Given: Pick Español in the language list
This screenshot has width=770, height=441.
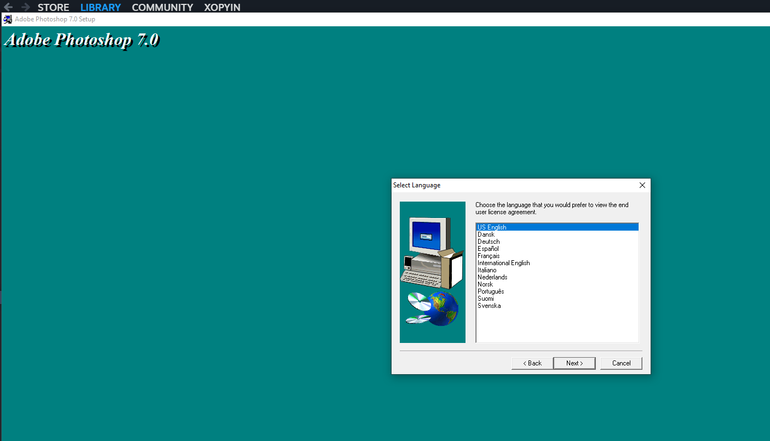Looking at the screenshot, I should [x=488, y=249].
